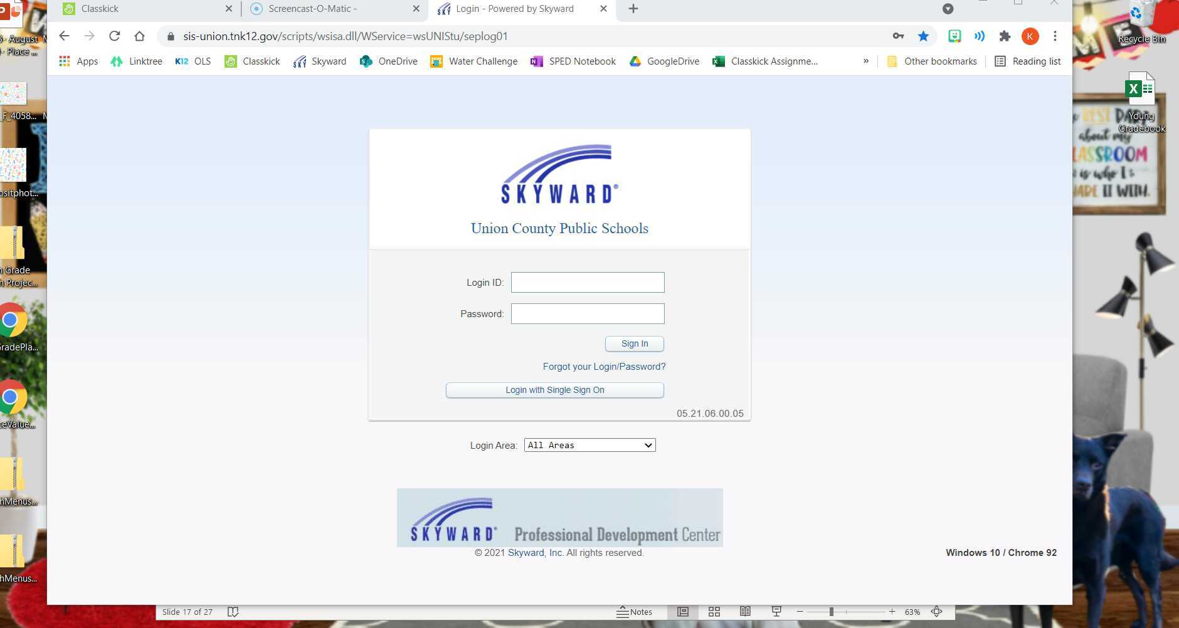Click the browser address bar URL
The image size is (1179, 628).
[x=346, y=36]
